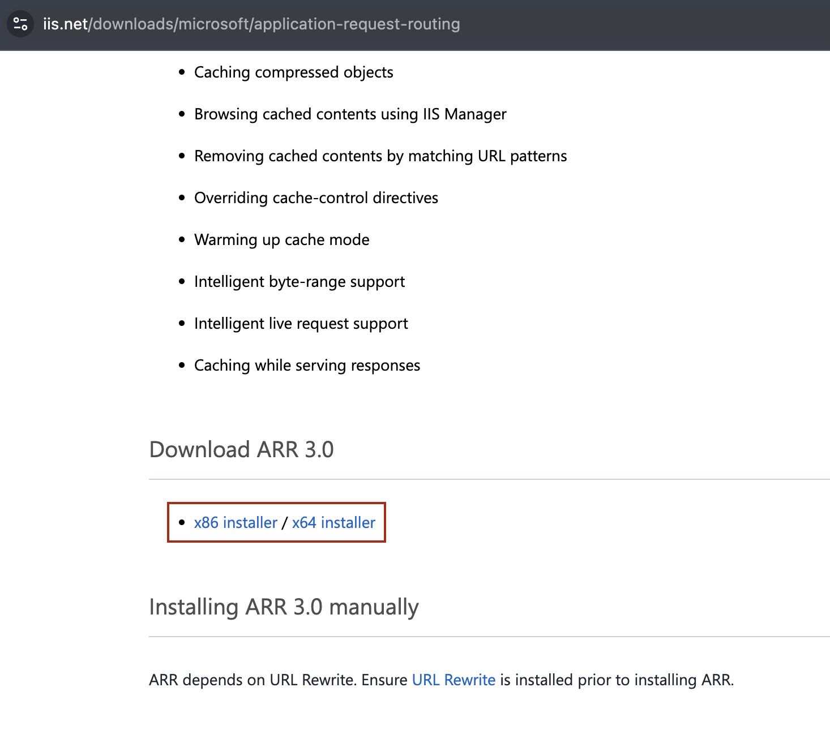The image size is (830, 739).
Task: Click the dark browser toolbar area
Action: (623, 24)
